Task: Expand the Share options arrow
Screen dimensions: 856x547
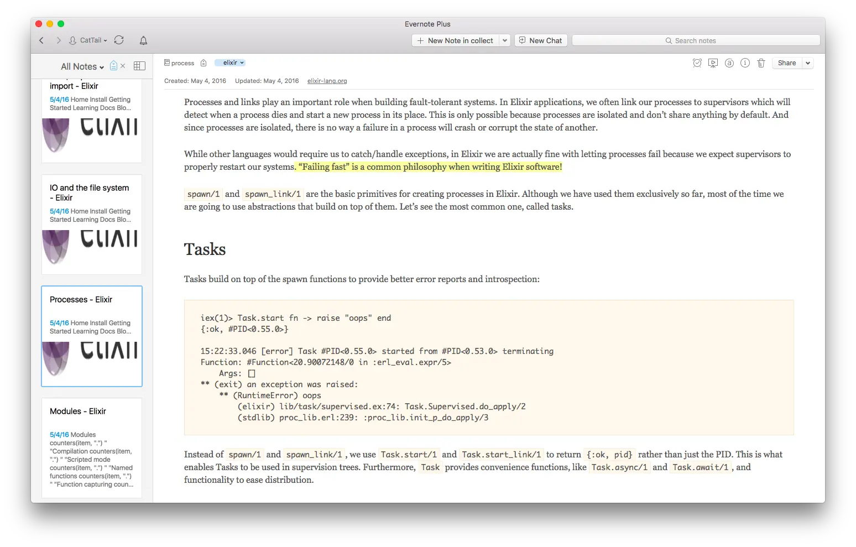Action: pos(808,63)
